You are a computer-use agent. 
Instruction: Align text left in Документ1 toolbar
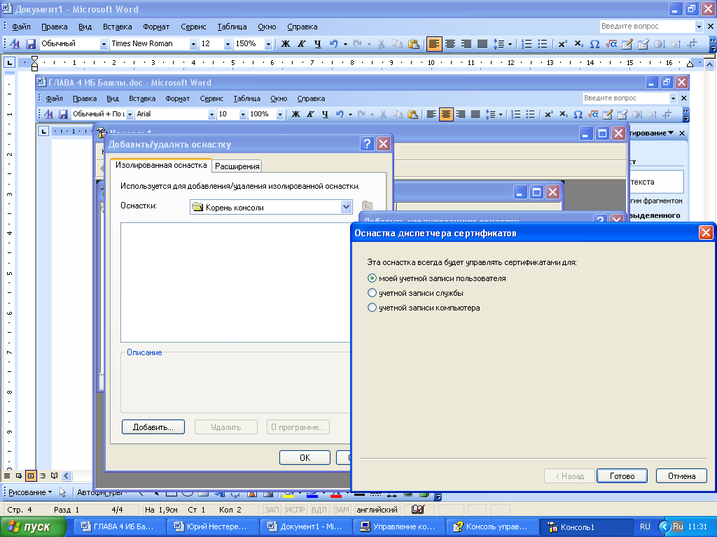434,44
